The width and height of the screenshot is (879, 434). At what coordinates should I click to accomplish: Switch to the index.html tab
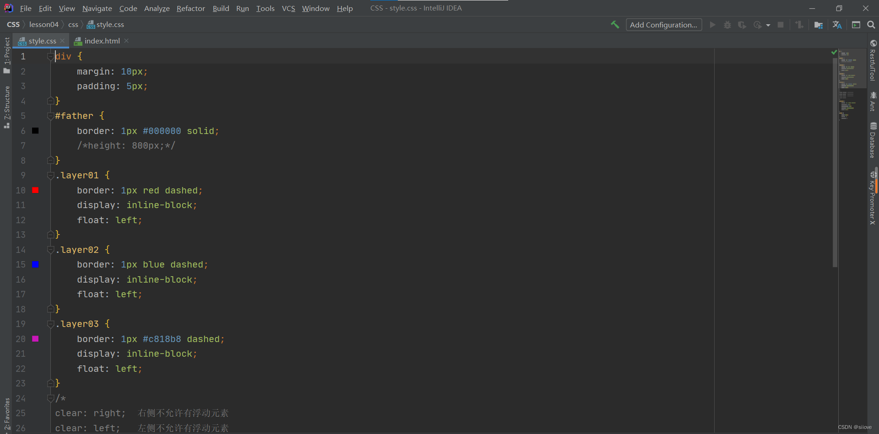(x=101, y=41)
